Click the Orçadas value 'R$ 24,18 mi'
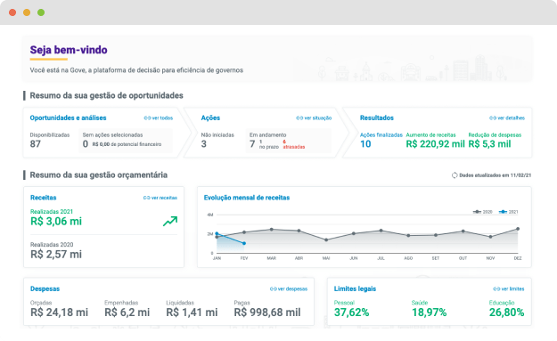This screenshot has height=341, width=557. pyautogui.click(x=60, y=313)
